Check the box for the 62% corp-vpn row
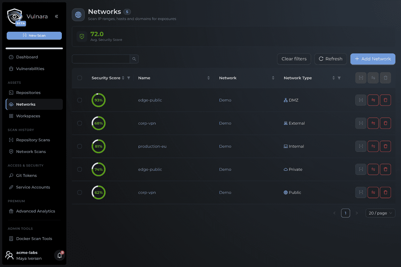The height and width of the screenshot is (267, 401). click(x=80, y=192)
